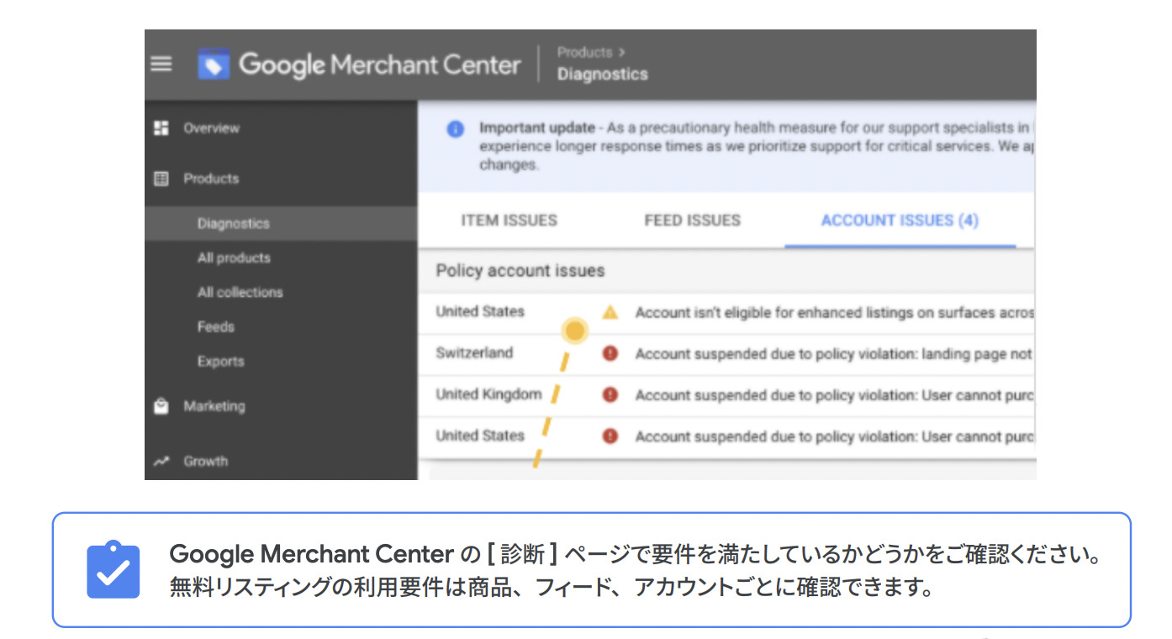The image size is (1172, 639).
Task: Click the Growth trend arrow icon
Action: coord(161,461)
